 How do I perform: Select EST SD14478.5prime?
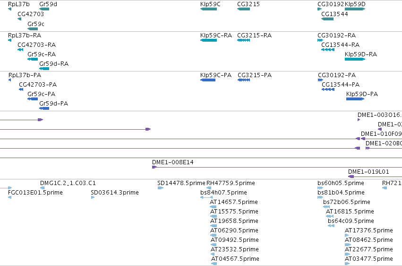(x=181, y=183)
